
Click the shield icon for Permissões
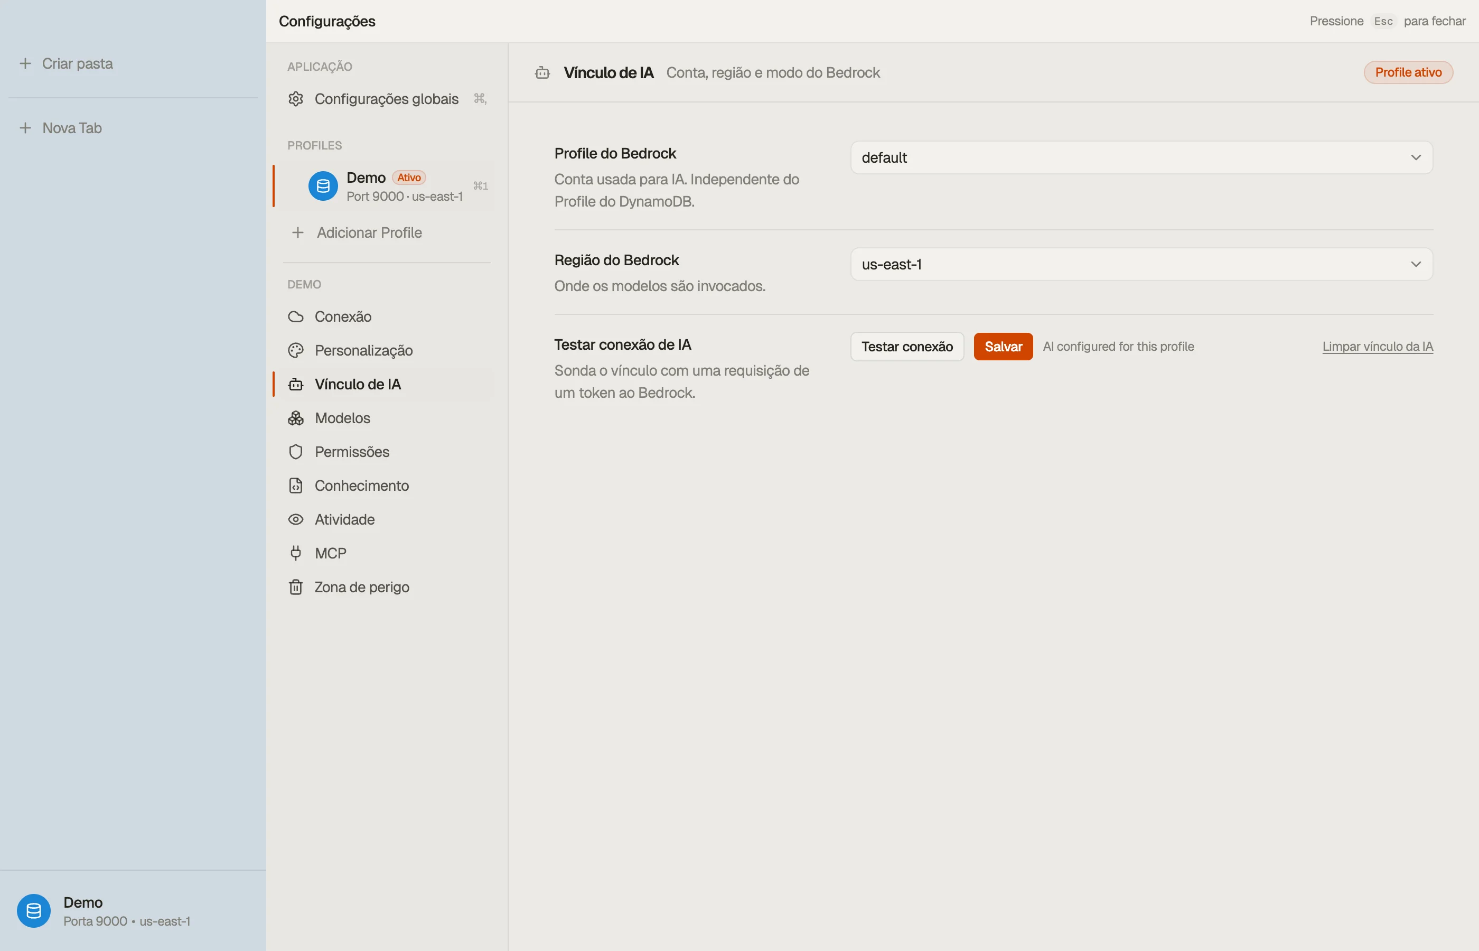(296, 452)
